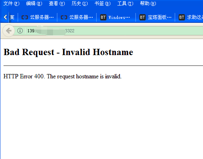203x159 pixels.
Task: Open the 编辑(E) menu
Action: coord(34,4)
